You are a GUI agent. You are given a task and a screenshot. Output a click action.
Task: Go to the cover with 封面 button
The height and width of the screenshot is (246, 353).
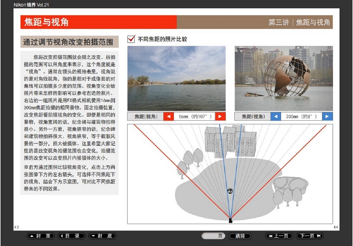41,236
